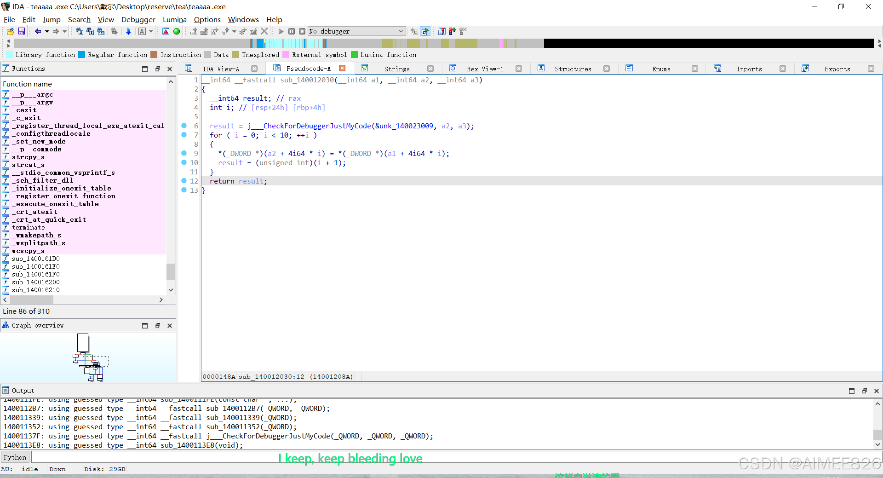Toggle the blue marker next to return result
The width and height of the screenshot is (883, 478).
(x=183, y=181)
